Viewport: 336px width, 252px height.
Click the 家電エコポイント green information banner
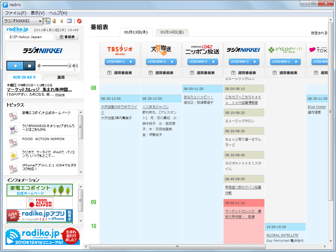pyautogui.click(x=40, y=190)
